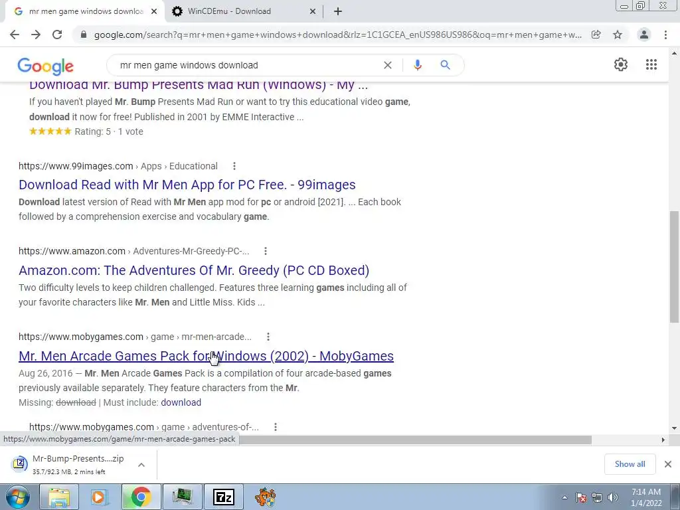Screen dimensions: 680x510
Task: Open Download Read with Mr Men App link
Action: pyautogui.click(x=187, y=185)
